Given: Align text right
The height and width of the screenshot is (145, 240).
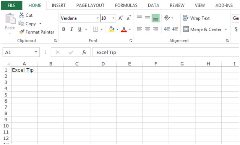Looking at the screenshot, I should coord(156,29).
